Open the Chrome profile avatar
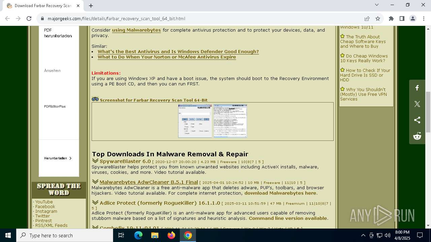 (x=413, y=18)
